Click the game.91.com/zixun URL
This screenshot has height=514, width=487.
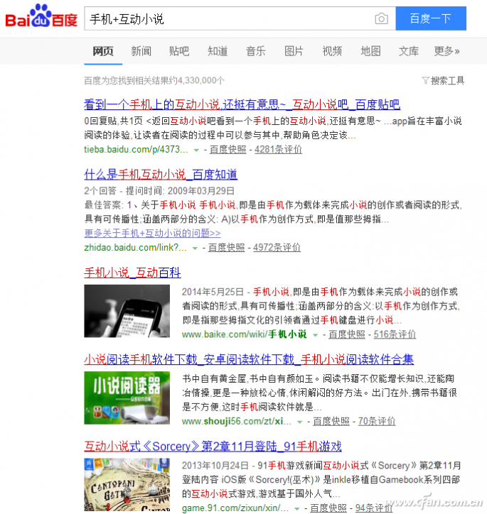point(235,508)
